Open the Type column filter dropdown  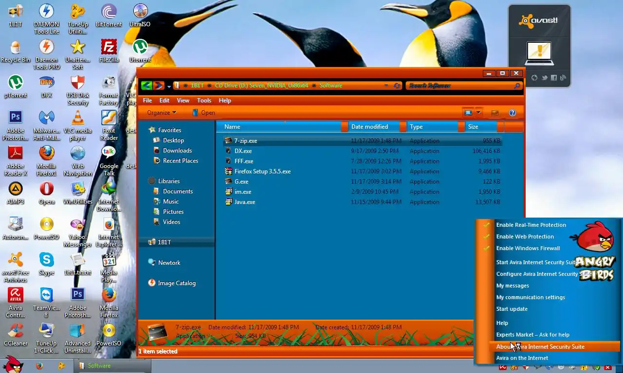461,127
